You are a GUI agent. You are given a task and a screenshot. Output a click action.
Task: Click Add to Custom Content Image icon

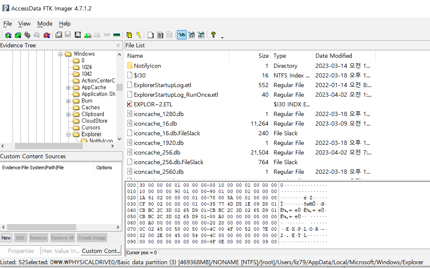pyautogui.click(x=88, y=35)
